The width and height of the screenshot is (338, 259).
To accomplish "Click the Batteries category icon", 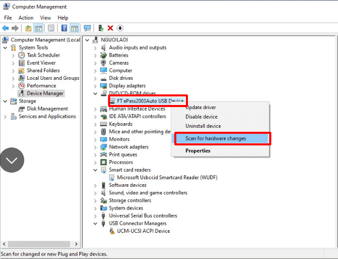I will [104, 55].
